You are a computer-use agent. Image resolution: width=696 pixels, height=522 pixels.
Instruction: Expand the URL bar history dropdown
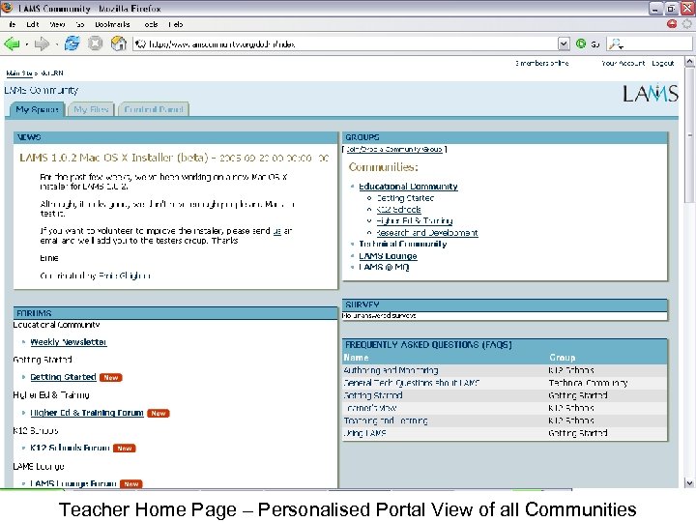(563, 43)
